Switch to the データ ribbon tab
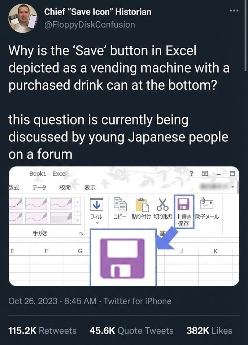The image size is (248, 345). tap(39, 187)
